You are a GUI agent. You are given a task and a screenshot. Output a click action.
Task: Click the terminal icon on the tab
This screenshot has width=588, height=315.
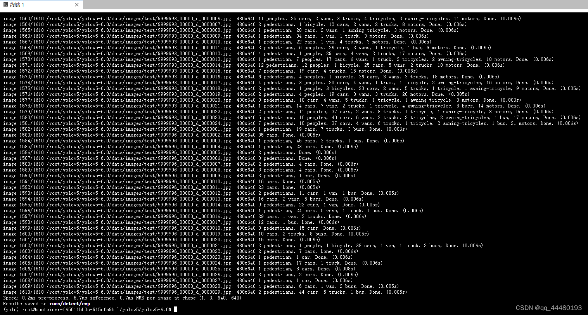click(5, 5)
